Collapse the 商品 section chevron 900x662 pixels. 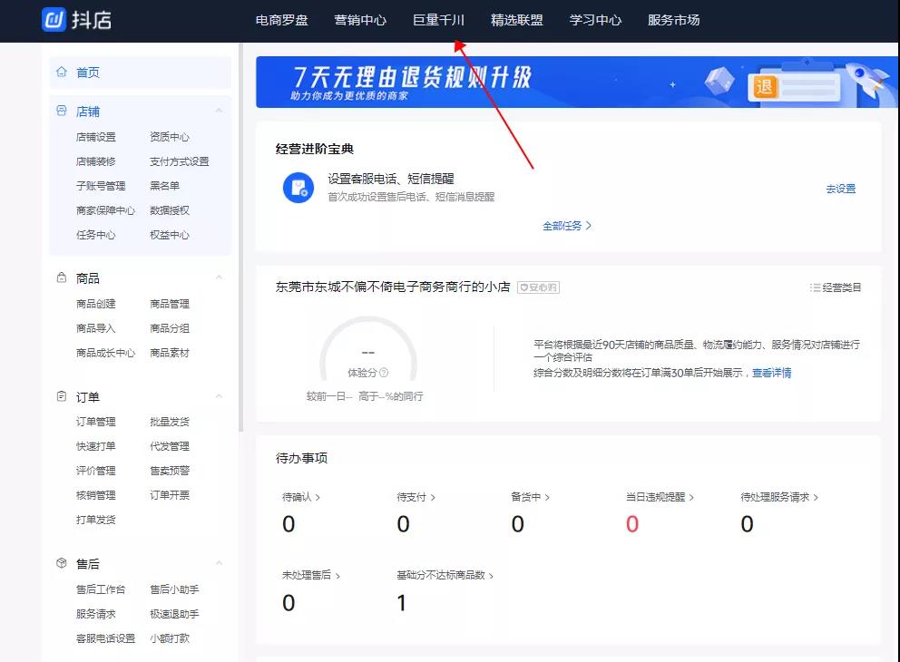219,277
